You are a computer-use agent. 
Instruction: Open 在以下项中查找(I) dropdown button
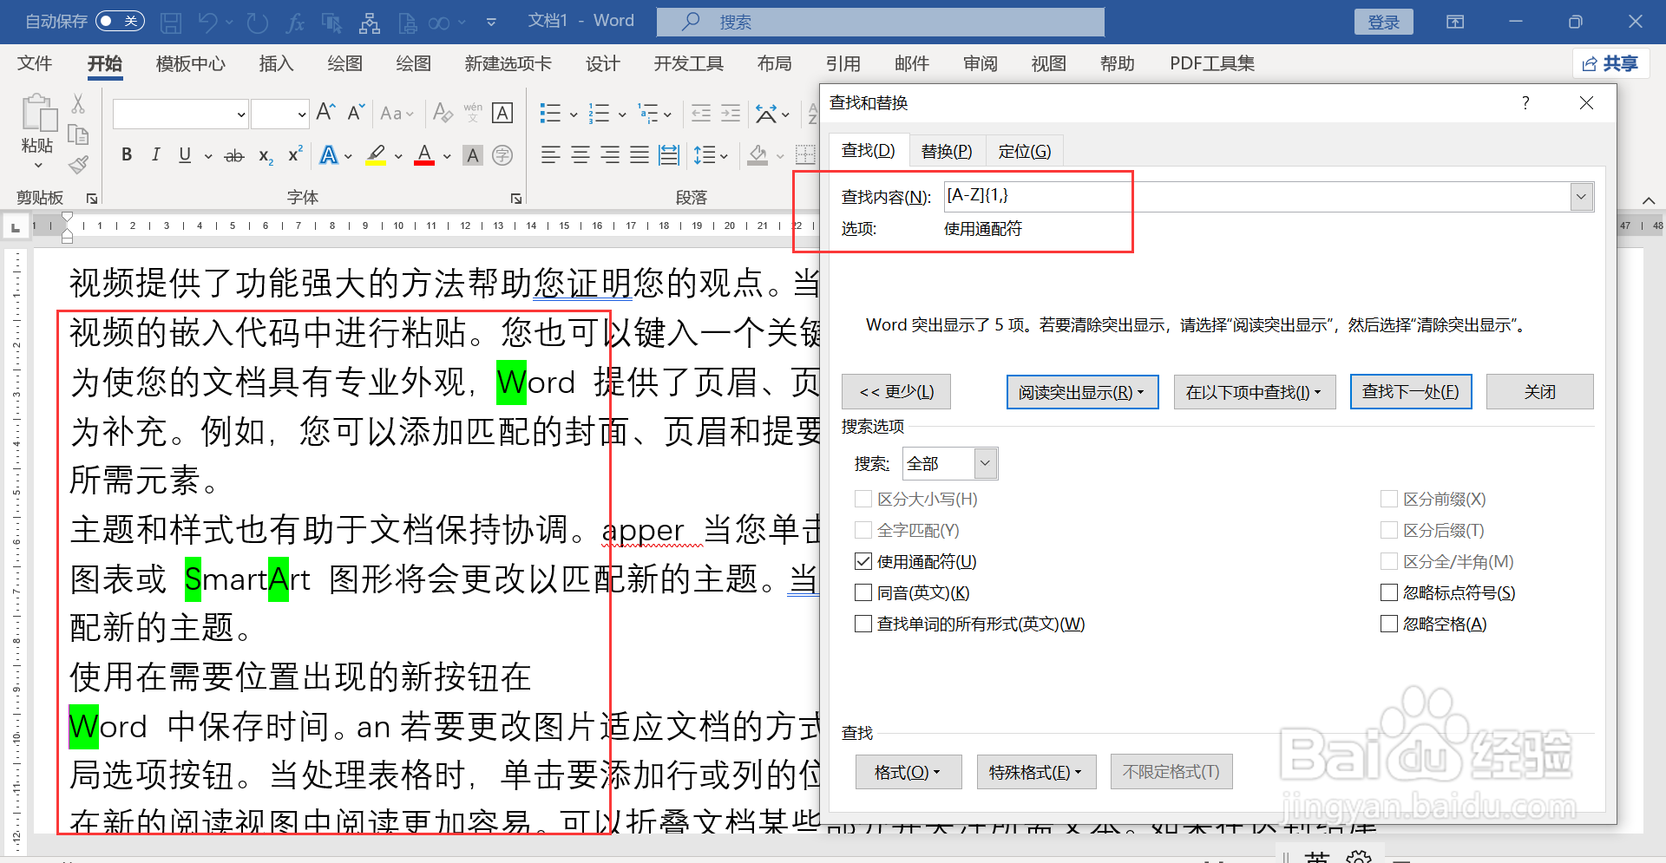1255,392
